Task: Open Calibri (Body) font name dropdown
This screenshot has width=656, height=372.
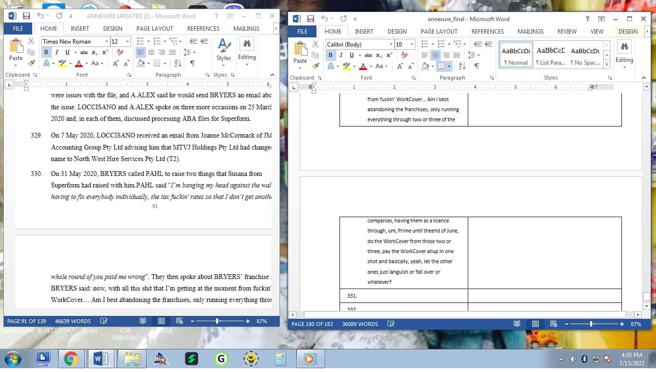Action: point(391,45)
